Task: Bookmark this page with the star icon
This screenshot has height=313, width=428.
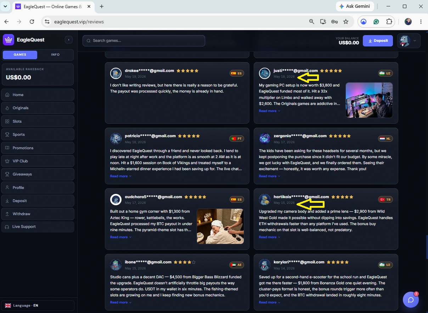Action: [x=346, y=22]
